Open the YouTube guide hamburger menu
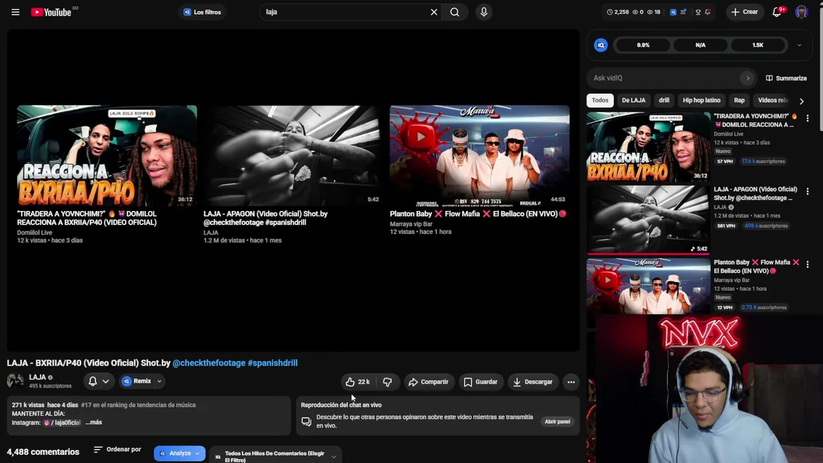This screenshot has height=463, width=823. tap(15, 12)
